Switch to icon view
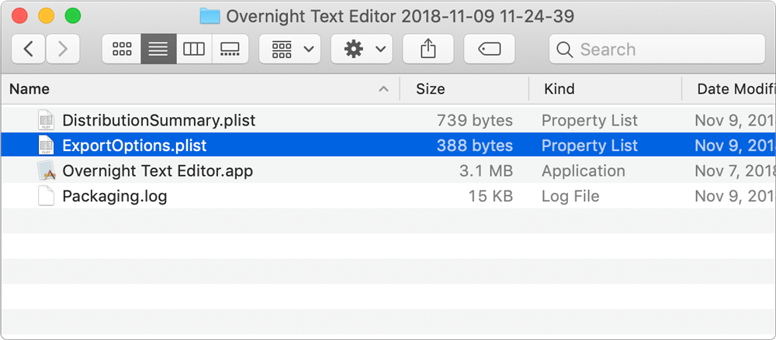Screen dimensions: 776x340 pyautogui.click(x=122, y=49)
